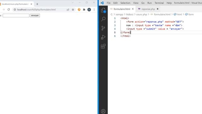Bookmark this page with the star icon

click(x=73, y=9)
